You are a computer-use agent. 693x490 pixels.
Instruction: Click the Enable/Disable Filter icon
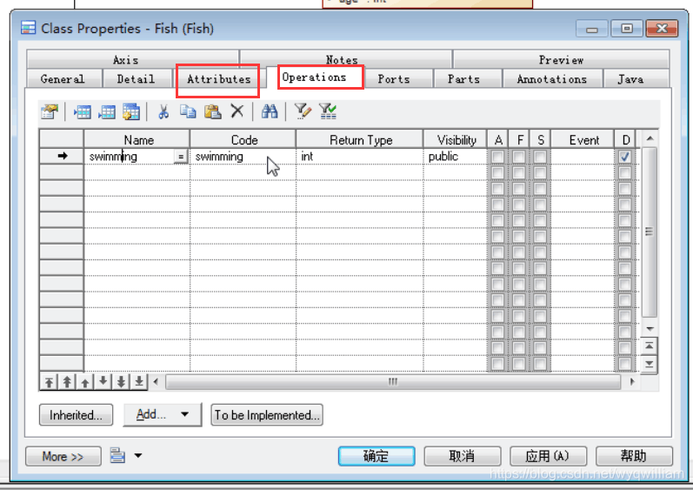coord(328,111)
